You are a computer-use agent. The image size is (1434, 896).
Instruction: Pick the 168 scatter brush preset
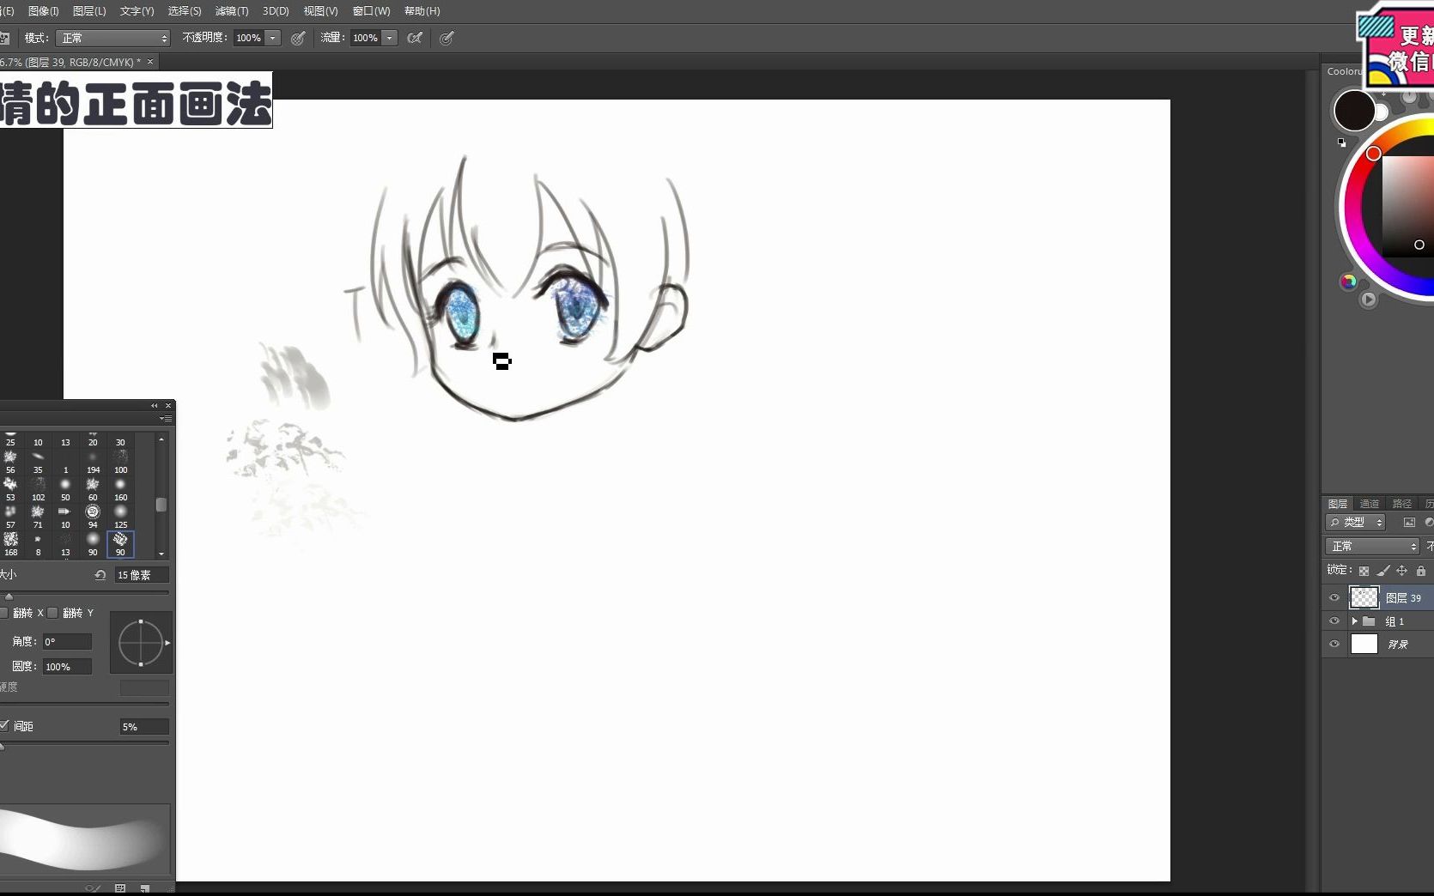click(x=10, y=543)
